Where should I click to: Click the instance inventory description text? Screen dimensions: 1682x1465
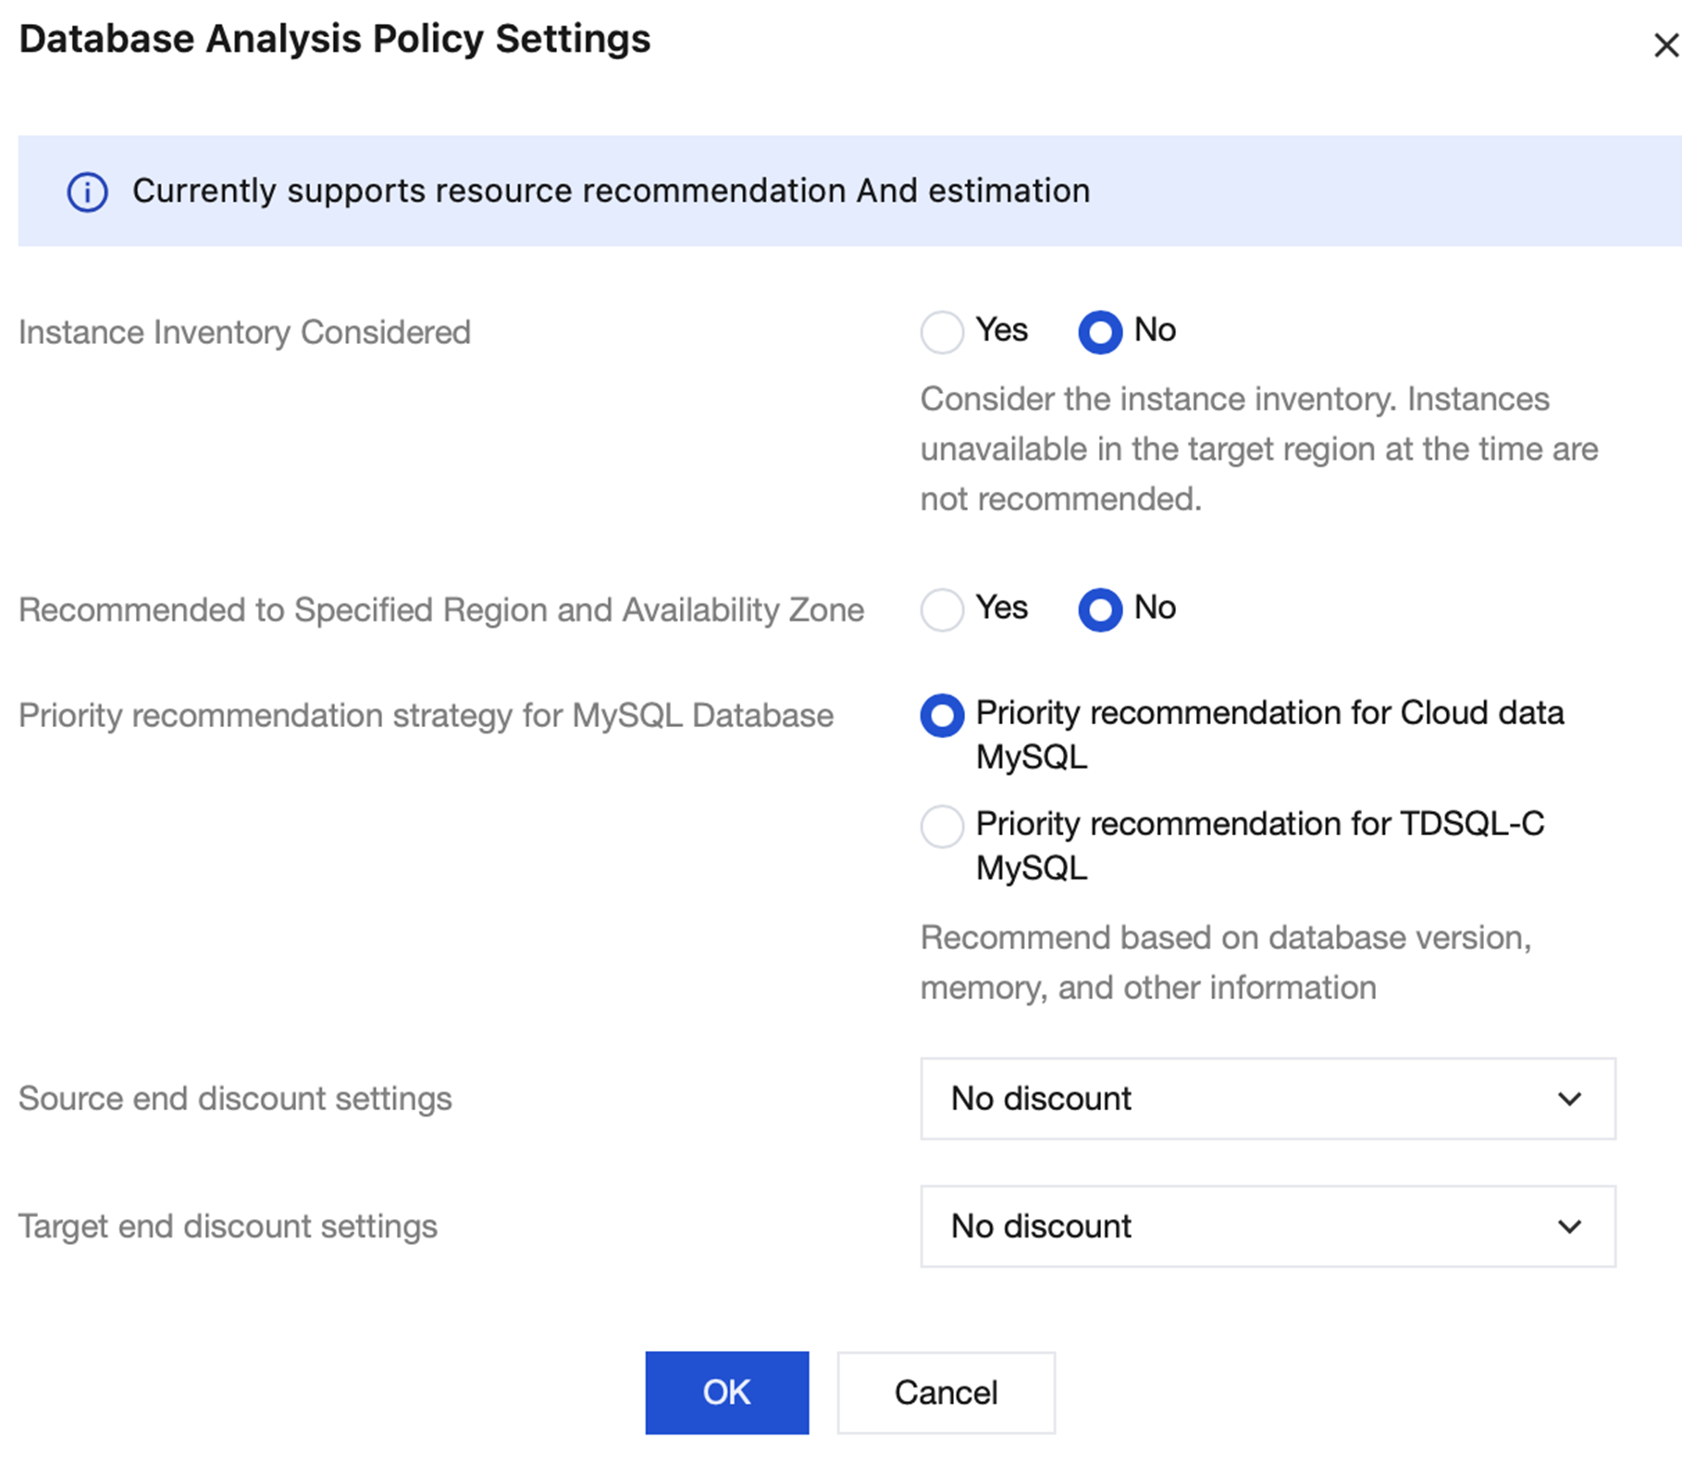[x=1258, y=449]
